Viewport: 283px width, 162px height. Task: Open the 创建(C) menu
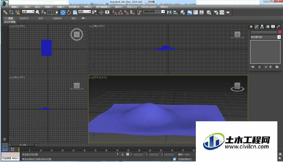coord(61,7)
